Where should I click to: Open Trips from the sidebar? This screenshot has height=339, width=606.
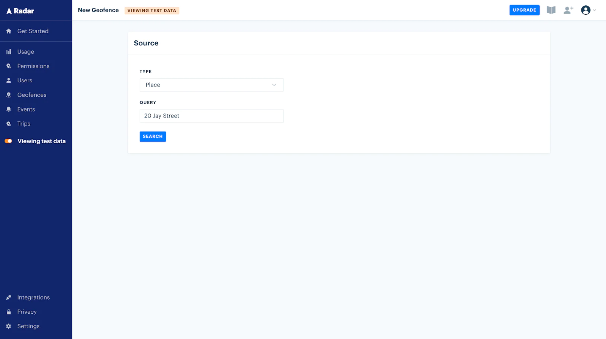pos(23,124)
